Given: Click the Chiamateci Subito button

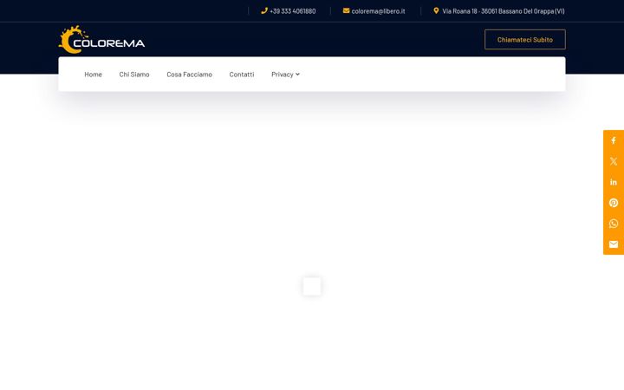Looking at the screenshot, I should click(525, 39).
